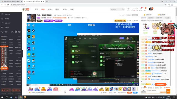The width and height of the screenshot is (177, 99).
Task: Select the 直播 live nav item
Action: (x=43, y=9)
